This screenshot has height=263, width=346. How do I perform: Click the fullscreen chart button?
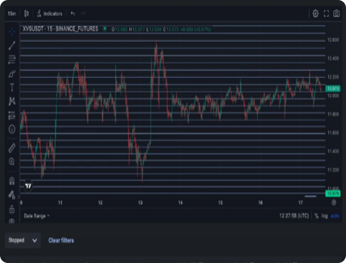pyautogui.click(x=326, y=13)
